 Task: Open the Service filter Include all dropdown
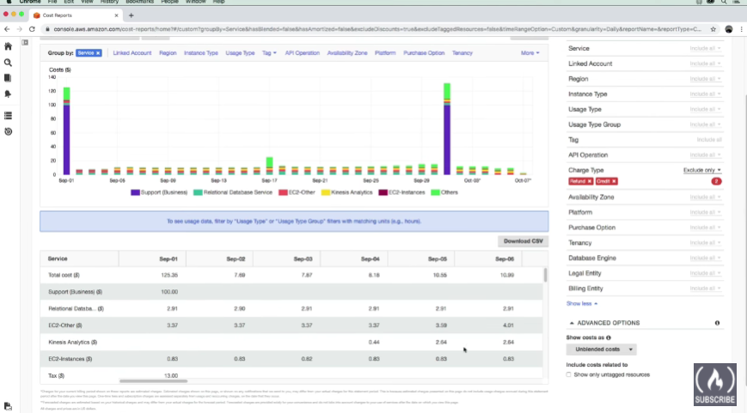click(x=705, y=49)
